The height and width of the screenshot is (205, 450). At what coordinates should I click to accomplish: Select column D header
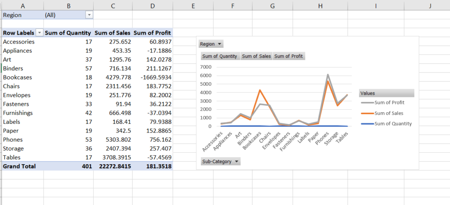152,5
